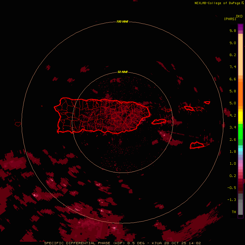This screenshot has width=245, height=245.
Task: Click the 2.6 value on color scale
Action: [x=233, y=140]
